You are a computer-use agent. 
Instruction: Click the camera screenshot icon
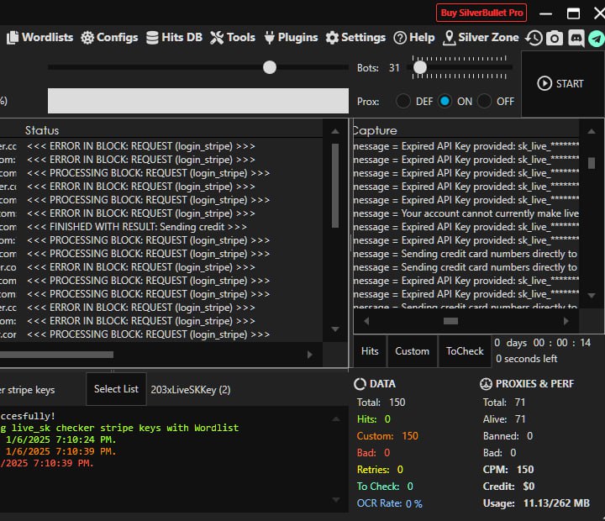pyautogui.click(x=555, y=38)
